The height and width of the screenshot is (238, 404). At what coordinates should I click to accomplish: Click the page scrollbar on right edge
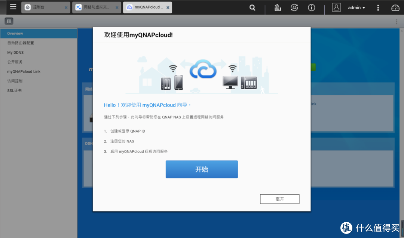(402, 133)
